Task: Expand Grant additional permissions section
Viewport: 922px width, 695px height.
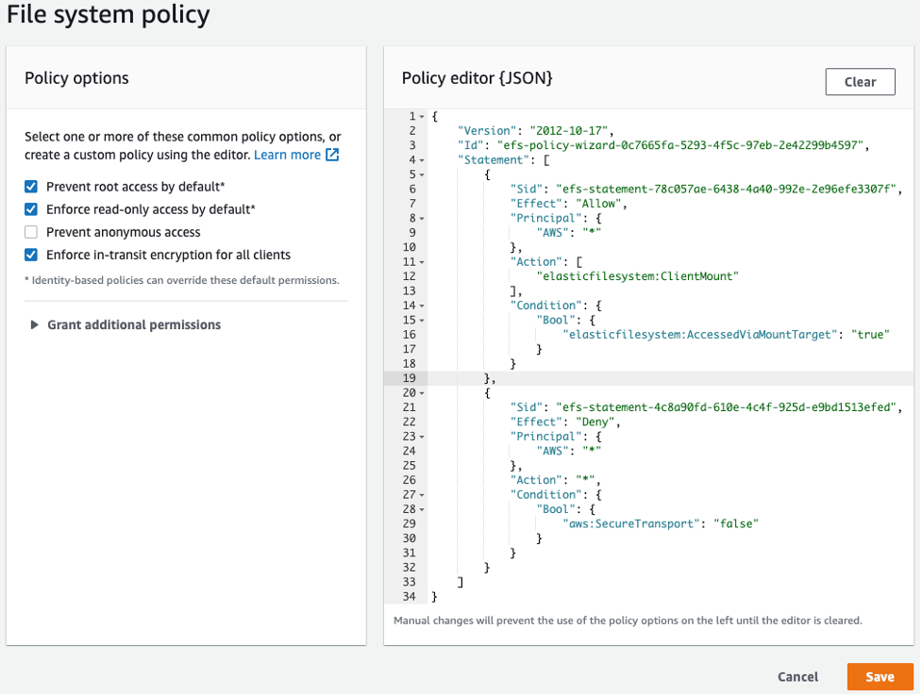Action: tap(134, 325)
